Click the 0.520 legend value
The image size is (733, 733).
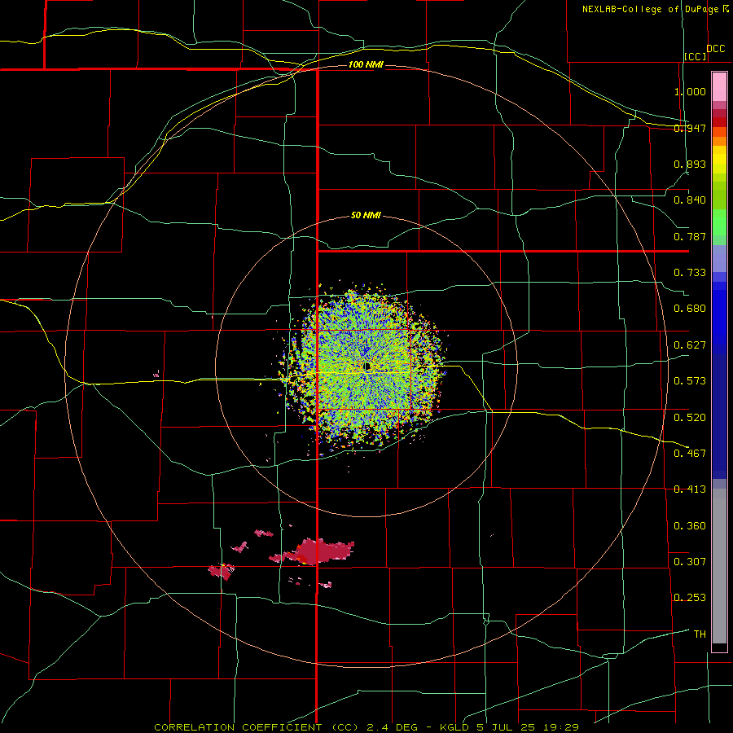690,417
